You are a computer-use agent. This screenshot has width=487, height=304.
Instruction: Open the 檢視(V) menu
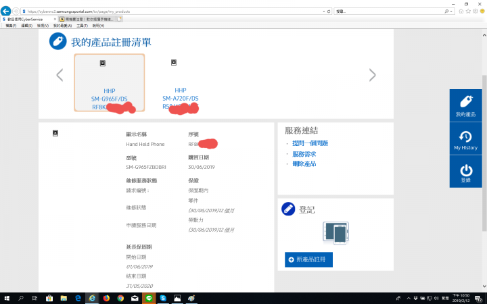43,26
